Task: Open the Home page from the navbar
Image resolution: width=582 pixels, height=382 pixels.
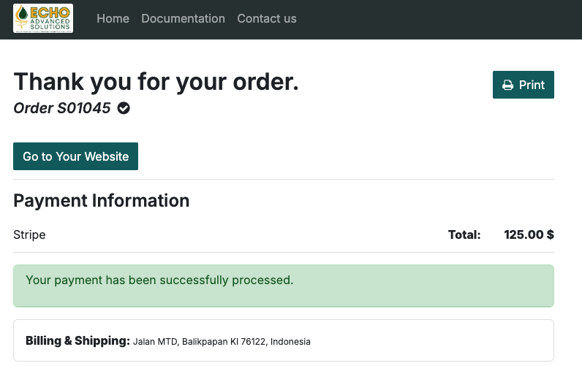Action: click(x=113, y=18)
